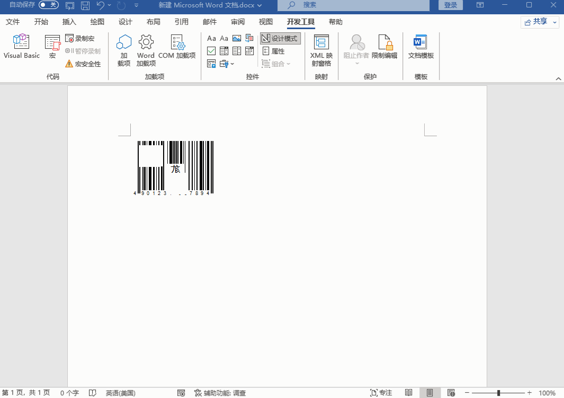Toggle Design Mode (设计模式)
Image resolution: width=564 pixels, height=398 pixels.
click(280, 38)
